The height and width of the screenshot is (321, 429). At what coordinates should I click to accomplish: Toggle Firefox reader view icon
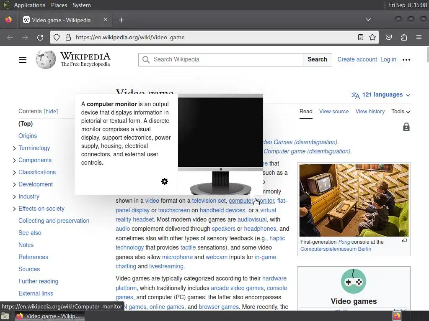coord(361,37)
